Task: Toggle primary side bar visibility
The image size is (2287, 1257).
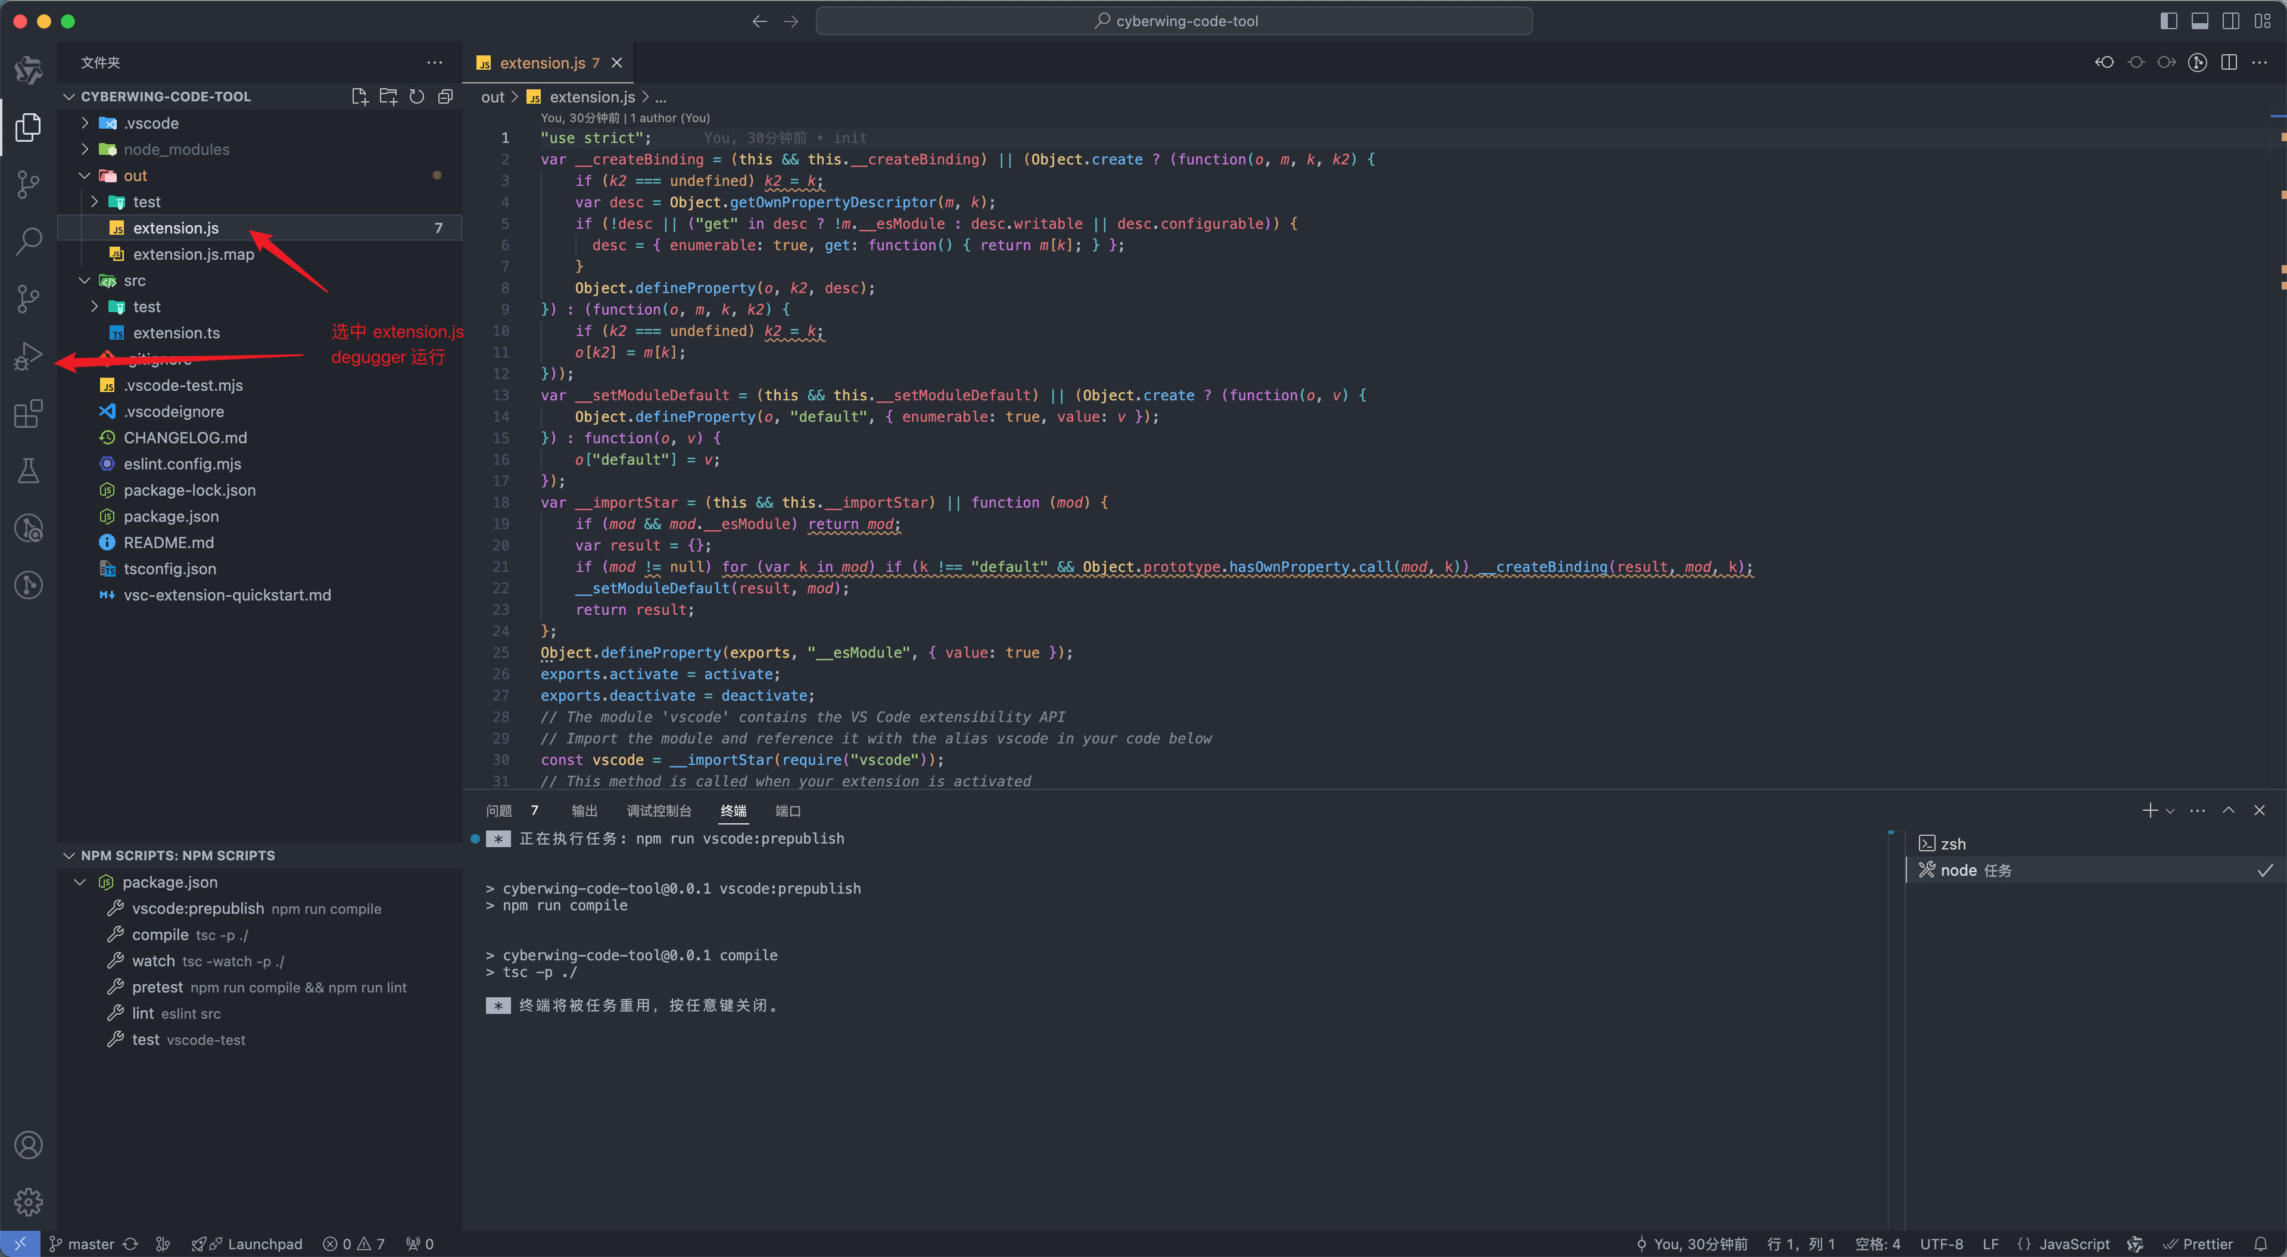Action: click(x=2168, y=21)
